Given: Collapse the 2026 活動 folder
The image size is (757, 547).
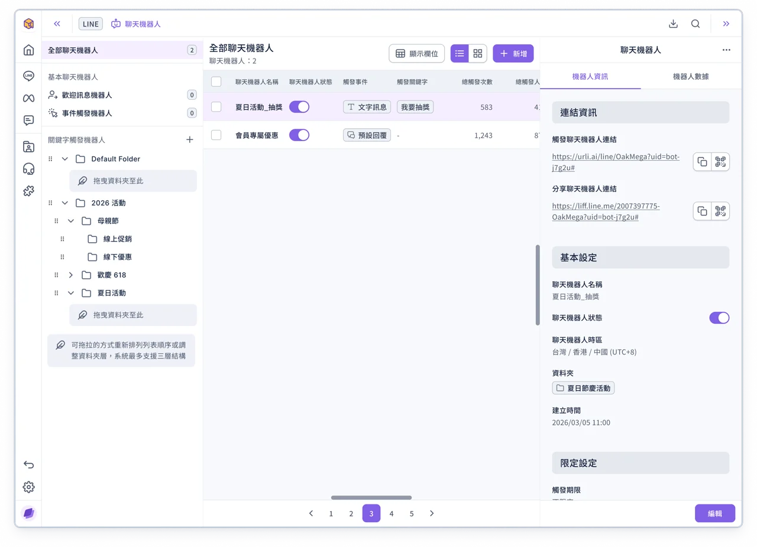Looking at the screenshot, I should point(65,203).
